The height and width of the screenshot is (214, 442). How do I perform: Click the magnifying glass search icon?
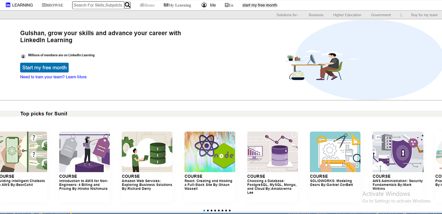[128, 5]
